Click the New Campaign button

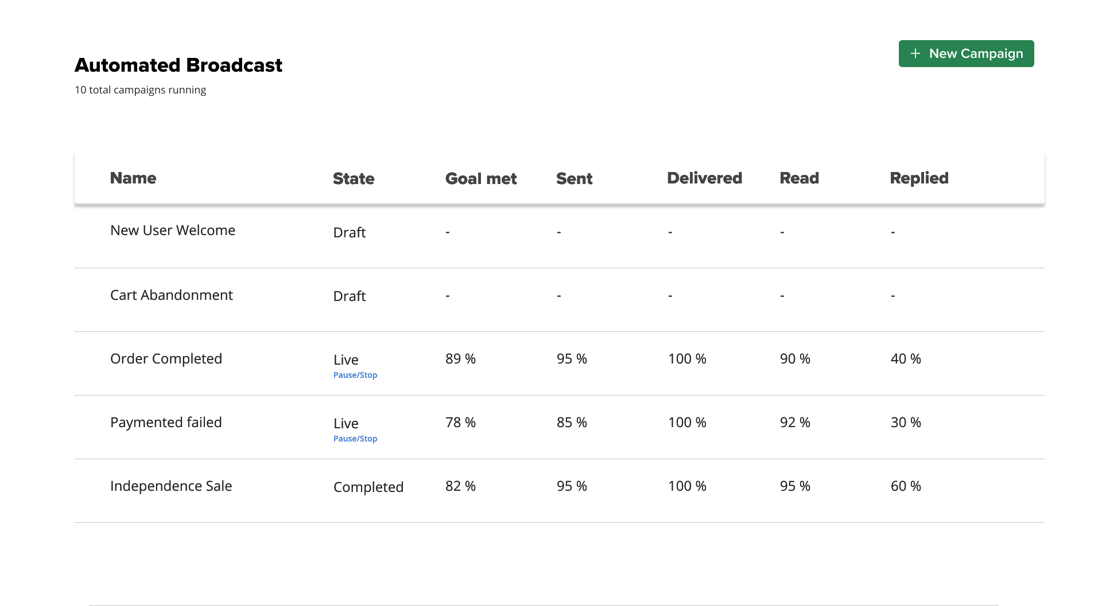coord(966,53)
